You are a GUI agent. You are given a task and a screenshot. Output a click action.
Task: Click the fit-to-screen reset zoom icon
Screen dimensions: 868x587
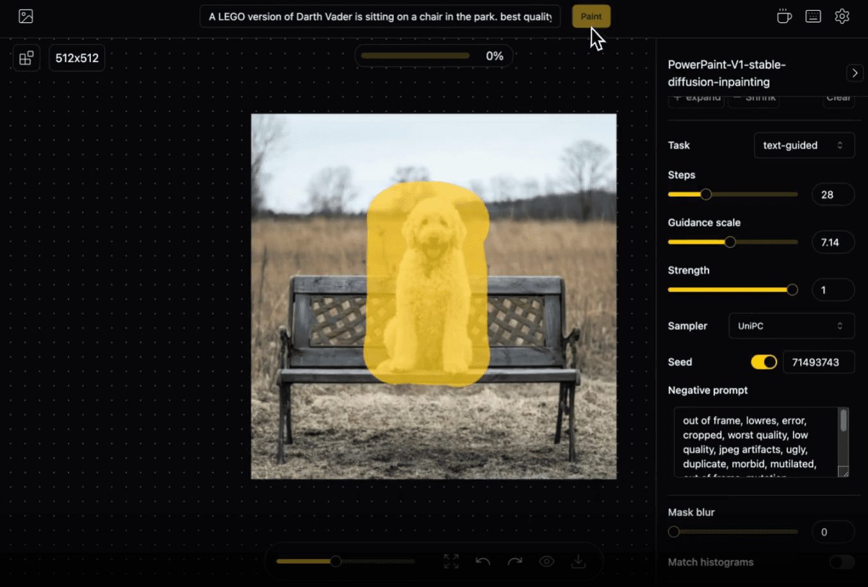[x=451, y=561]
